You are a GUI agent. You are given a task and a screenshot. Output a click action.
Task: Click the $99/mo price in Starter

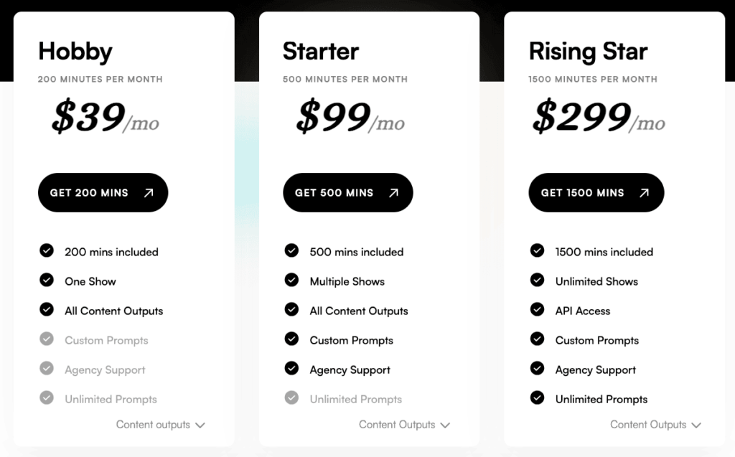350,117
